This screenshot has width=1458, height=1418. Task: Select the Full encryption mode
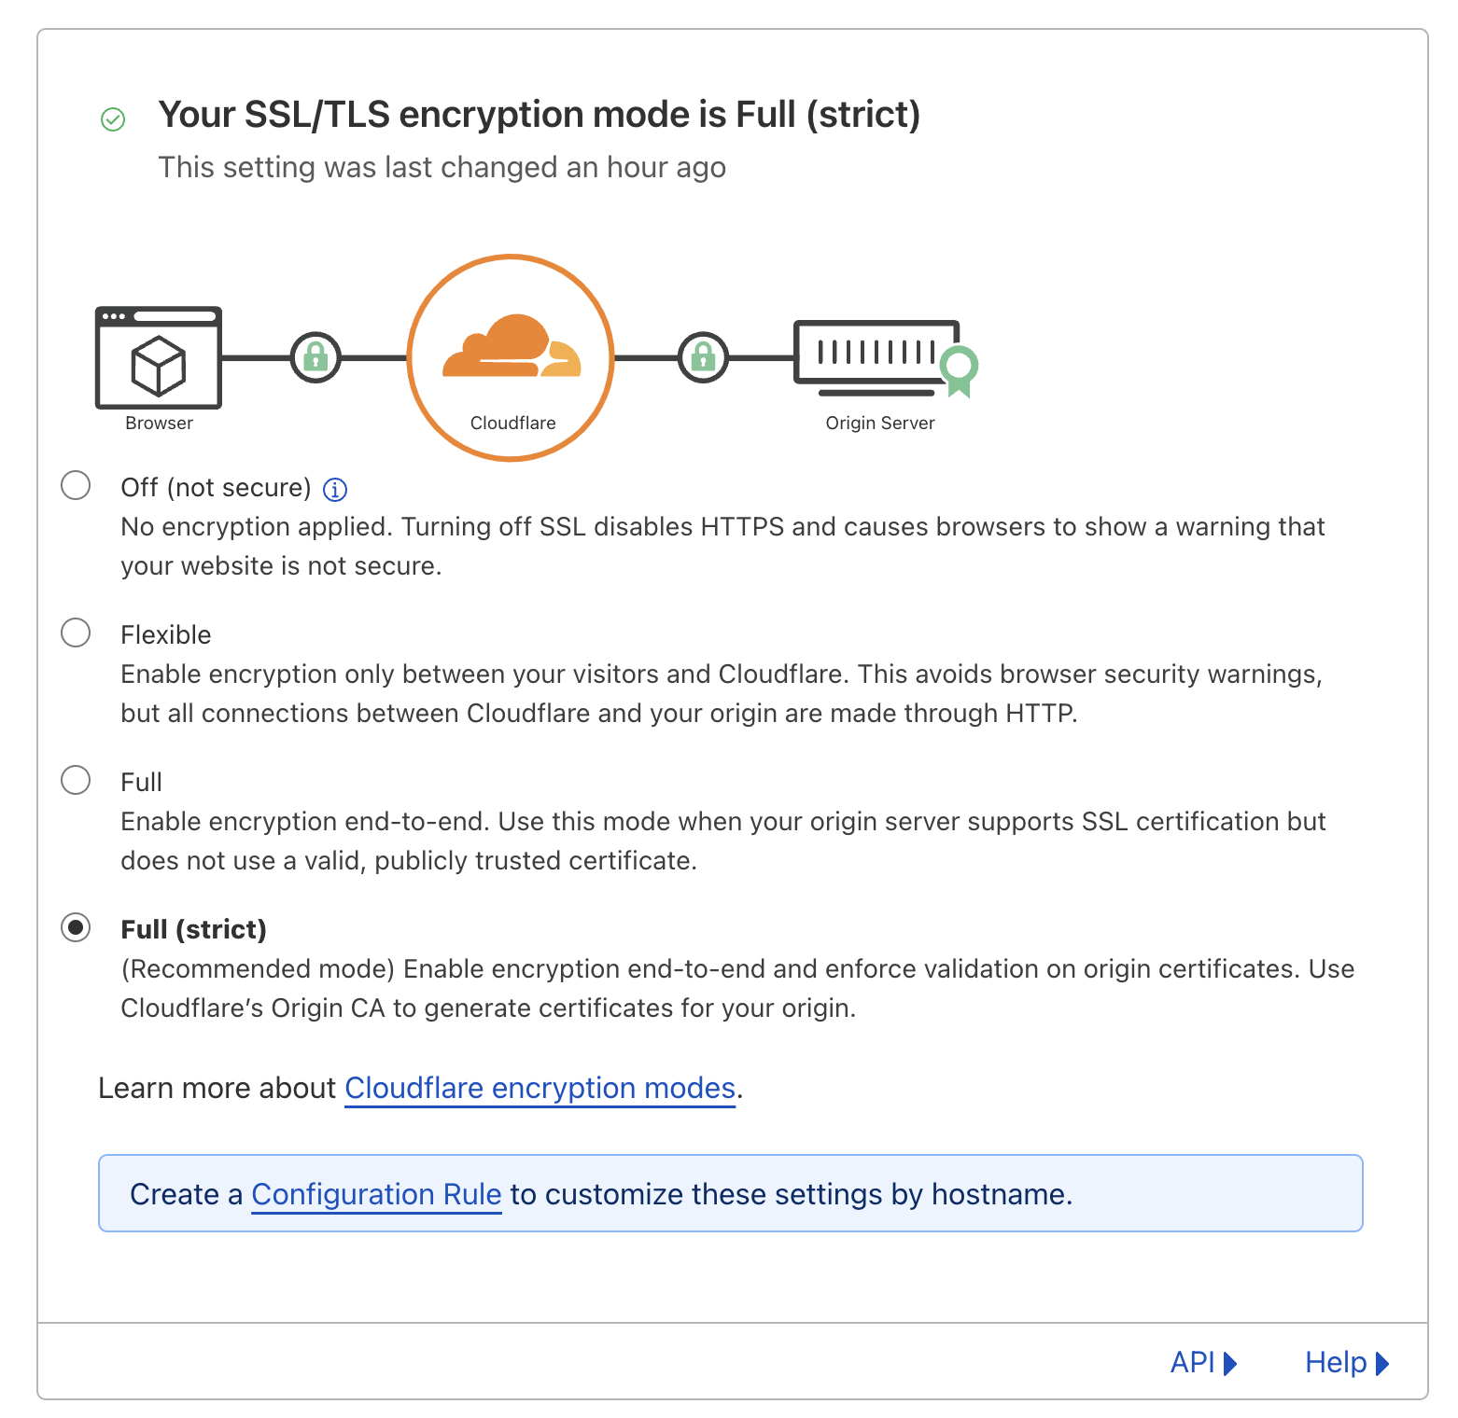point(76,780)
